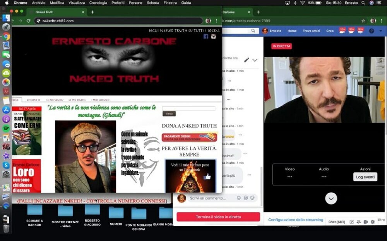Open the Finestra menu
Viewport: 387px width, 241px height.
tap(170, 3)
